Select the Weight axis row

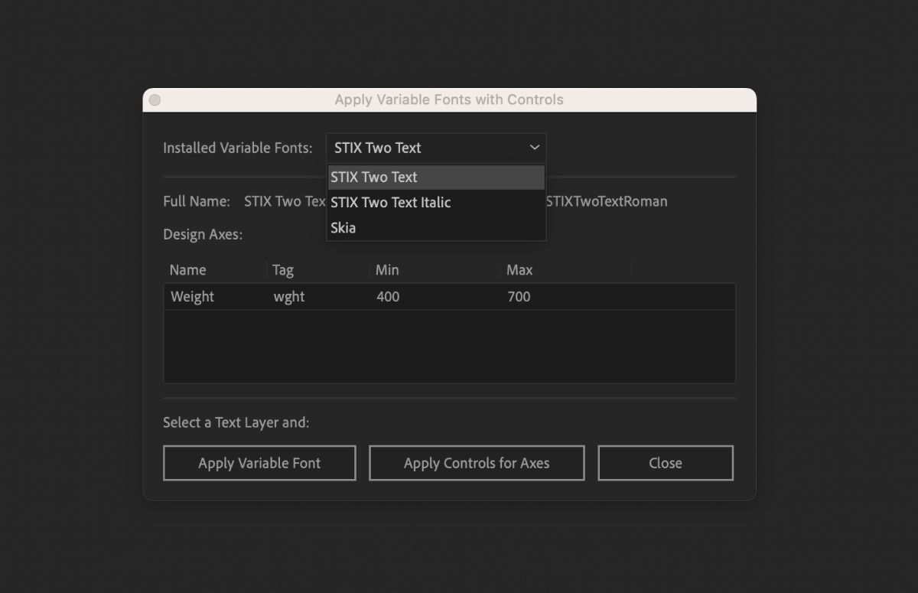(449, 296)
